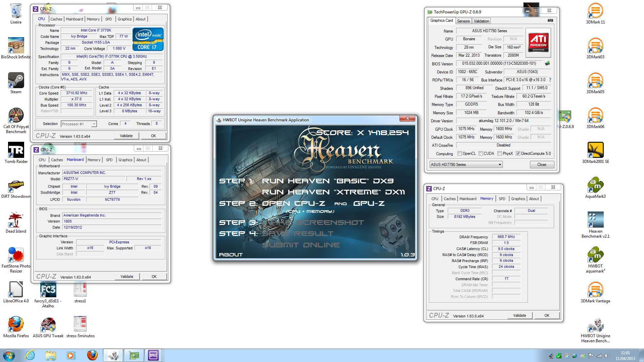Image resolution: width=644 pixels, height=362 pixels.
Task: Launch HWBOT aquamark3 desktop icon
Action: (x=595, y=260)
